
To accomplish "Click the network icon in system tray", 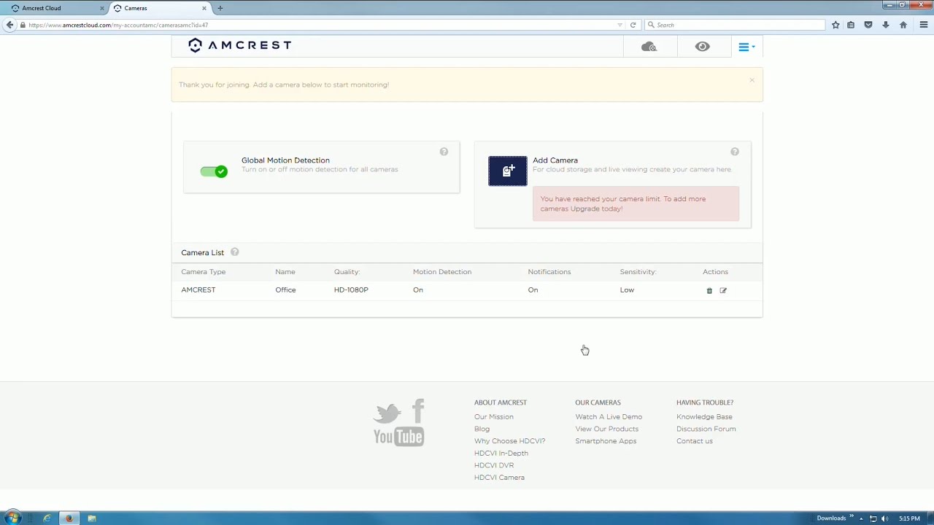I will click(x=873, y=518).
